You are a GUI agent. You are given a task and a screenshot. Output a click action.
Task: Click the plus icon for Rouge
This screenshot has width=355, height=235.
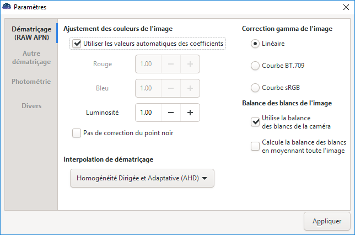[190, 64]
